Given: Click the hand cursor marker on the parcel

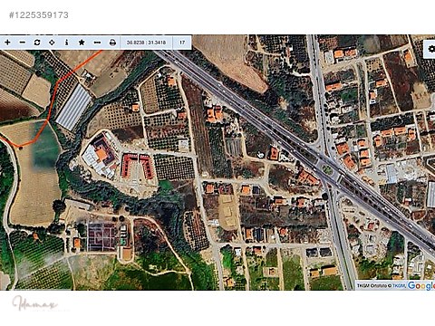Looking at the screenshot, I should 261,155.
